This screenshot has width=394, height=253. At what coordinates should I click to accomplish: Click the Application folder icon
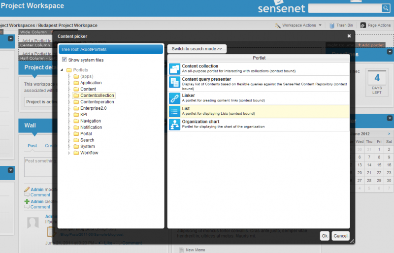(76, 83)
